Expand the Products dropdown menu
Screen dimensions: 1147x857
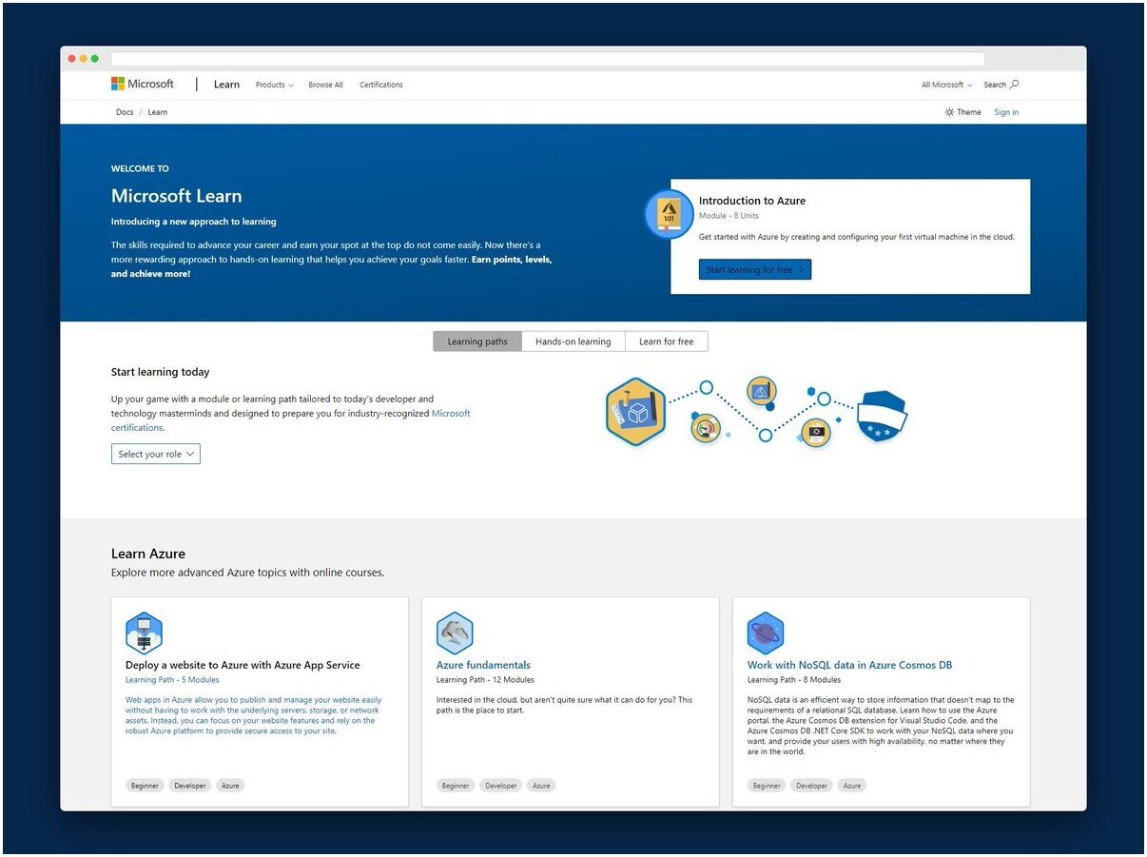[x=274, y=85]
